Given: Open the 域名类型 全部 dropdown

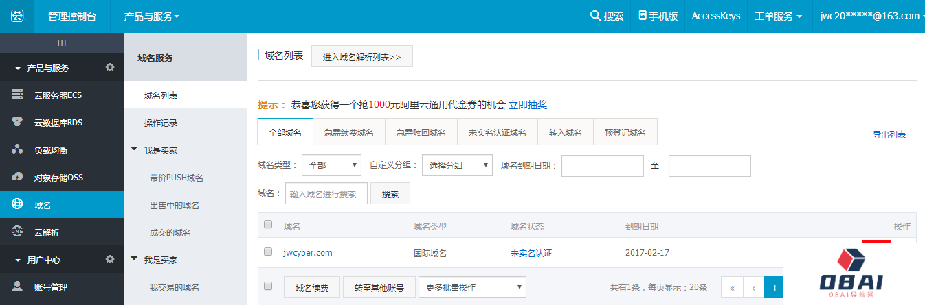Looking at the screenshot, I should [x=331, y=165].
